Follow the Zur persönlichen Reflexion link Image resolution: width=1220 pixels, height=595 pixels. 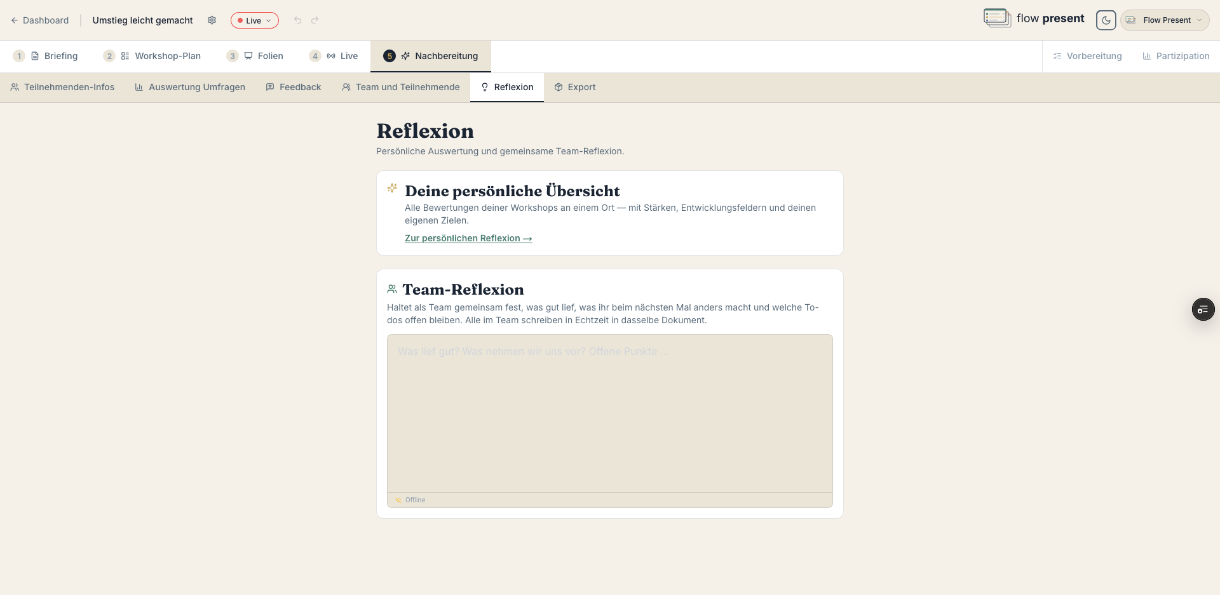pos(468,238)
